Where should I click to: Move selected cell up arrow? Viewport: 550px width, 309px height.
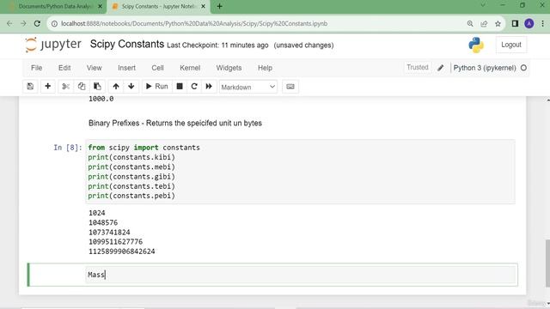pos(116,87)
